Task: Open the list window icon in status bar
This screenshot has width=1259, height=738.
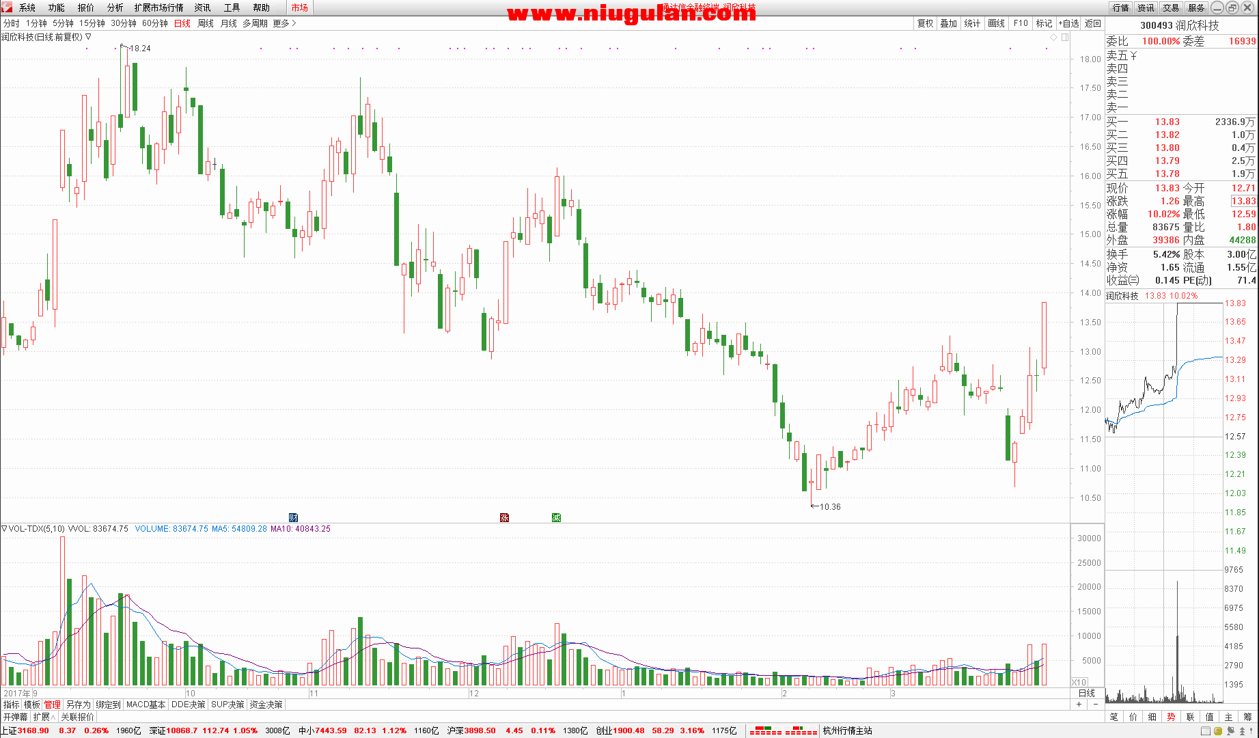Action: [1206, 731]
